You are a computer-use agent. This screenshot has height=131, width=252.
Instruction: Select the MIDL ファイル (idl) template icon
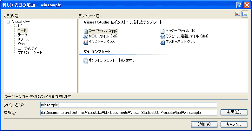[x=86, y=37]
